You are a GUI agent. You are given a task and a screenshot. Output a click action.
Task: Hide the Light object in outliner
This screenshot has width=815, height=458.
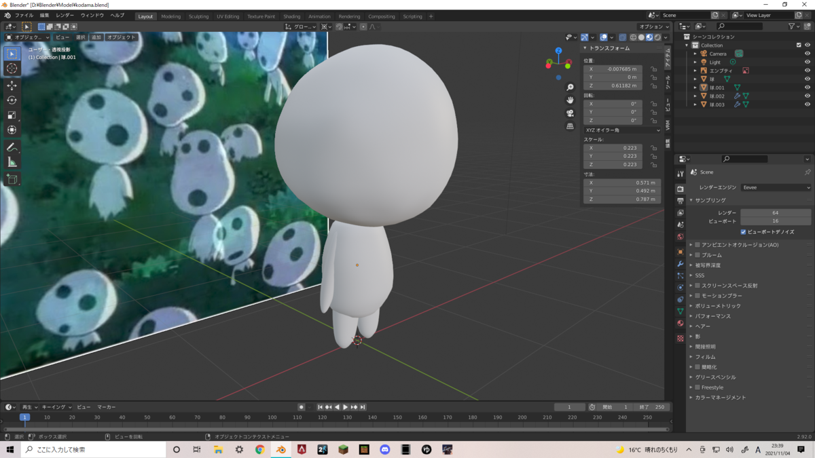pos(808,62)
